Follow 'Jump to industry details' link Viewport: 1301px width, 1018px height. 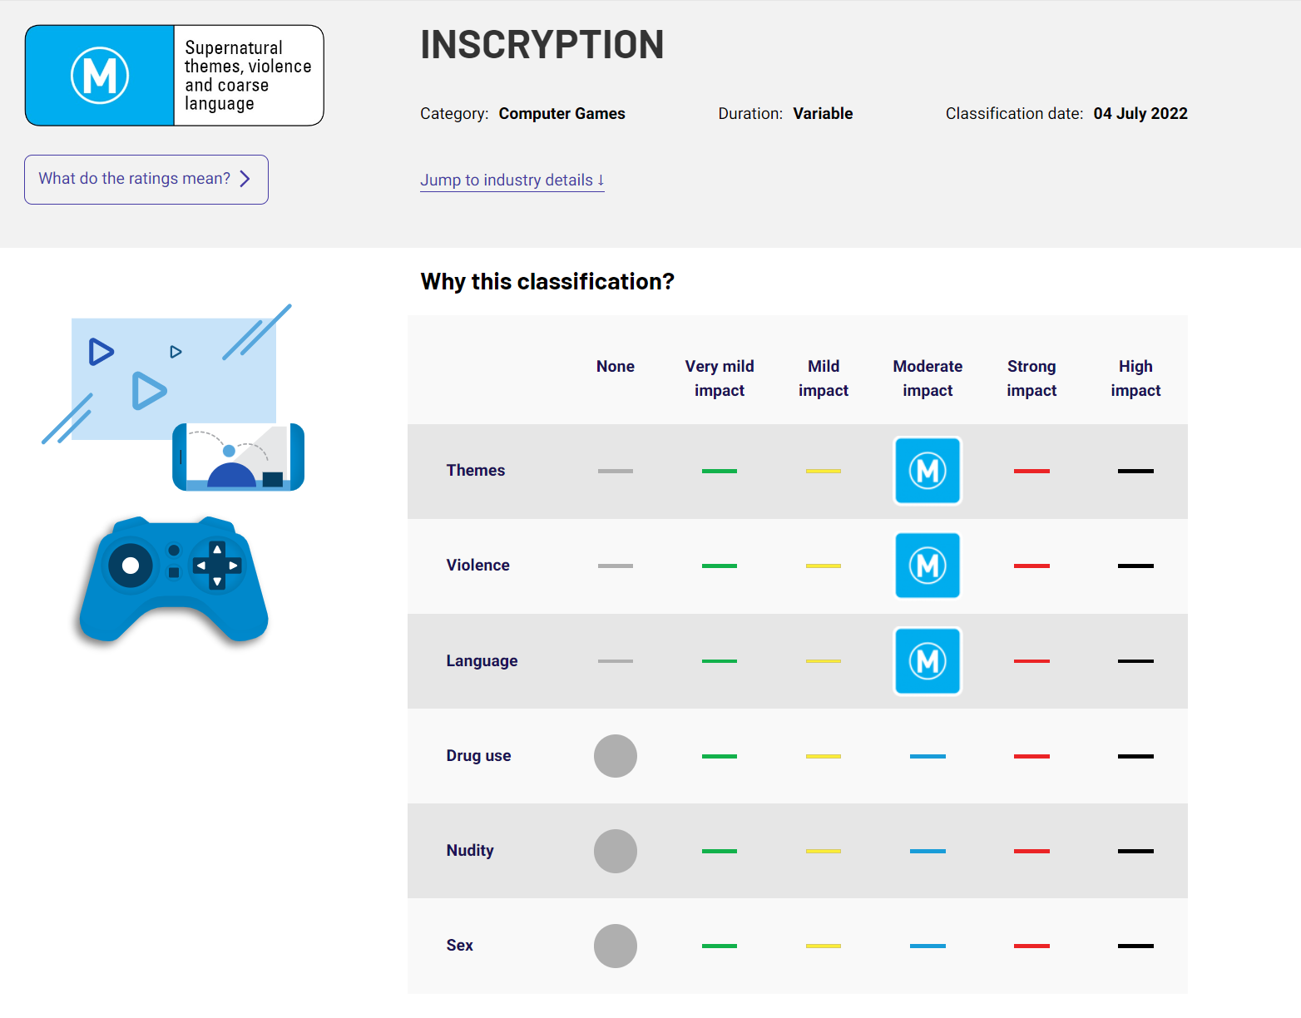click(x=512, y=180)
